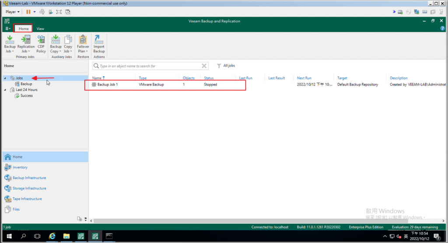This screenshot has height=243, width=448.
Task: Select the Last 24 Hours tree item
Action: 26,90
